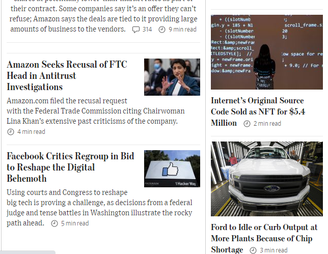Click the clock icon beside 2 min read
The width and height of the screenshot is (328, 254).
click(x=247, y=124)
